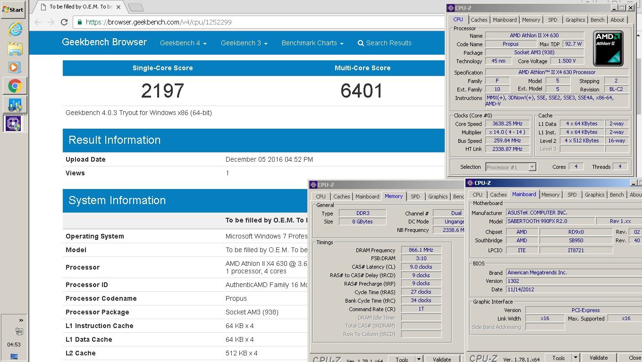The height and width of the screenshot is (362, 642).
Task: Select the '512 KB x 4' L2 Cache value
Action: [241, 353]
